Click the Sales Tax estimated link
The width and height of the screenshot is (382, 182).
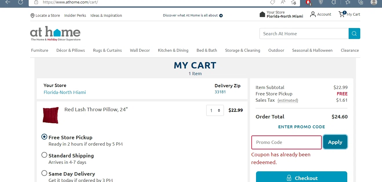click(288, 101)
